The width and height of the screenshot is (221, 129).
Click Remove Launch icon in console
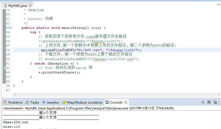click(209, 102)
